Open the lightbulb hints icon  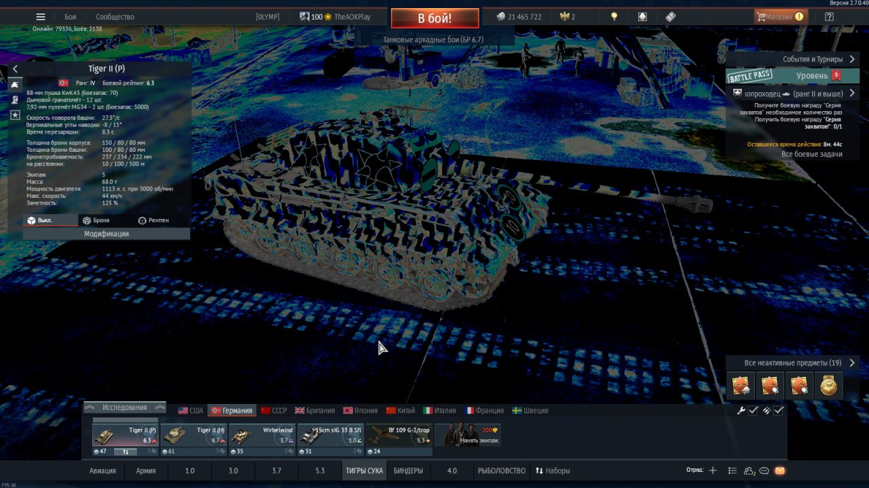click(x=614, y=17)
